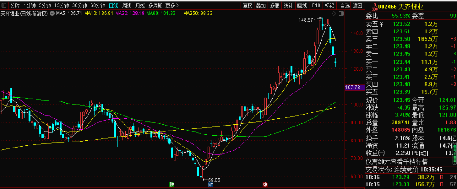The width and height of the screenshot is (457, 189).
Task: Select the 周线 weekly chart tab
Action: click(x=127, y=5)
